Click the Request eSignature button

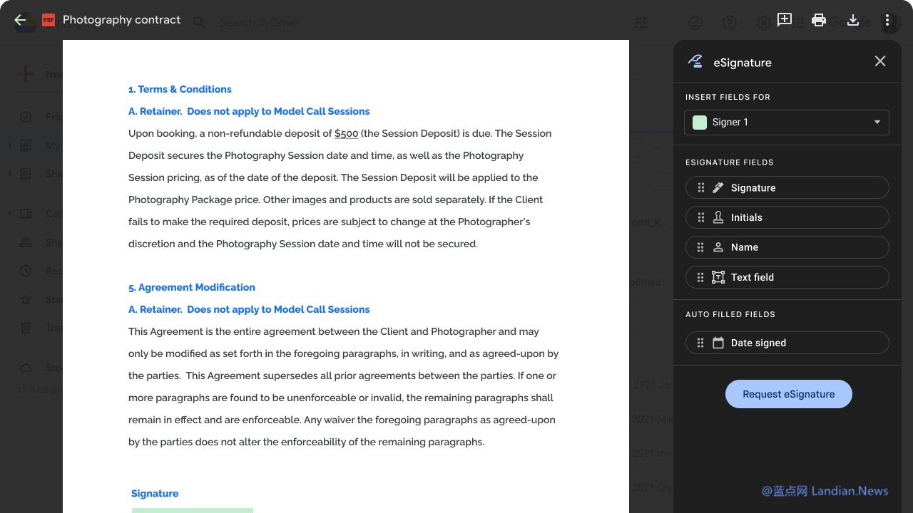[789, 394]
